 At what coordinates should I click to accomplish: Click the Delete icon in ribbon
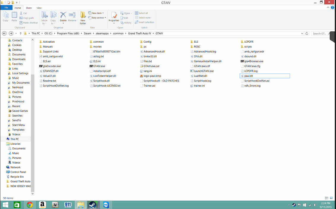pyautogui.click(x=63, y=17)
